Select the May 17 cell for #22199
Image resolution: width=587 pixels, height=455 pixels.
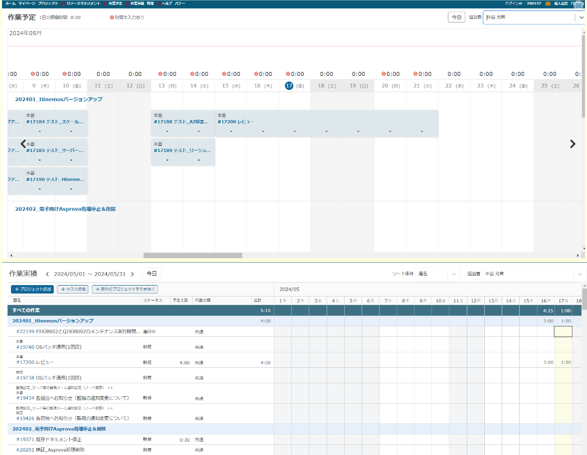pos(563,331)
